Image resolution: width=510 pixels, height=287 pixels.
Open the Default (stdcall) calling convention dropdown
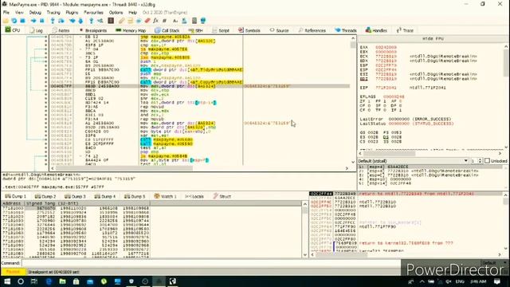pyautogui.click(x=413, y=161)
